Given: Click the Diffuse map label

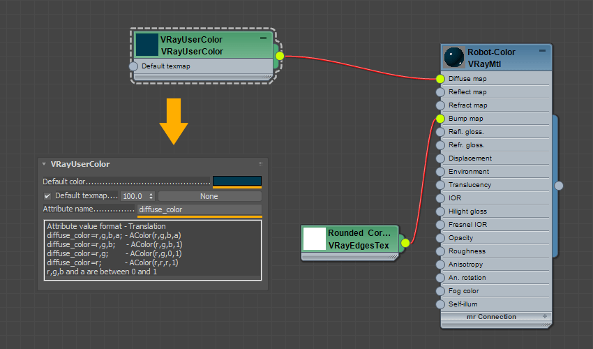Looking at the screenshot, I should pyautogui.click(x=467, y=79).
